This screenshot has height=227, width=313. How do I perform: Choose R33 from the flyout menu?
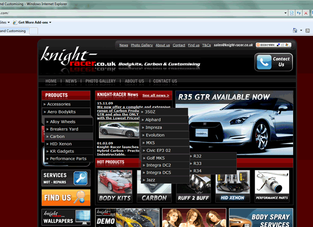point(213,163)
